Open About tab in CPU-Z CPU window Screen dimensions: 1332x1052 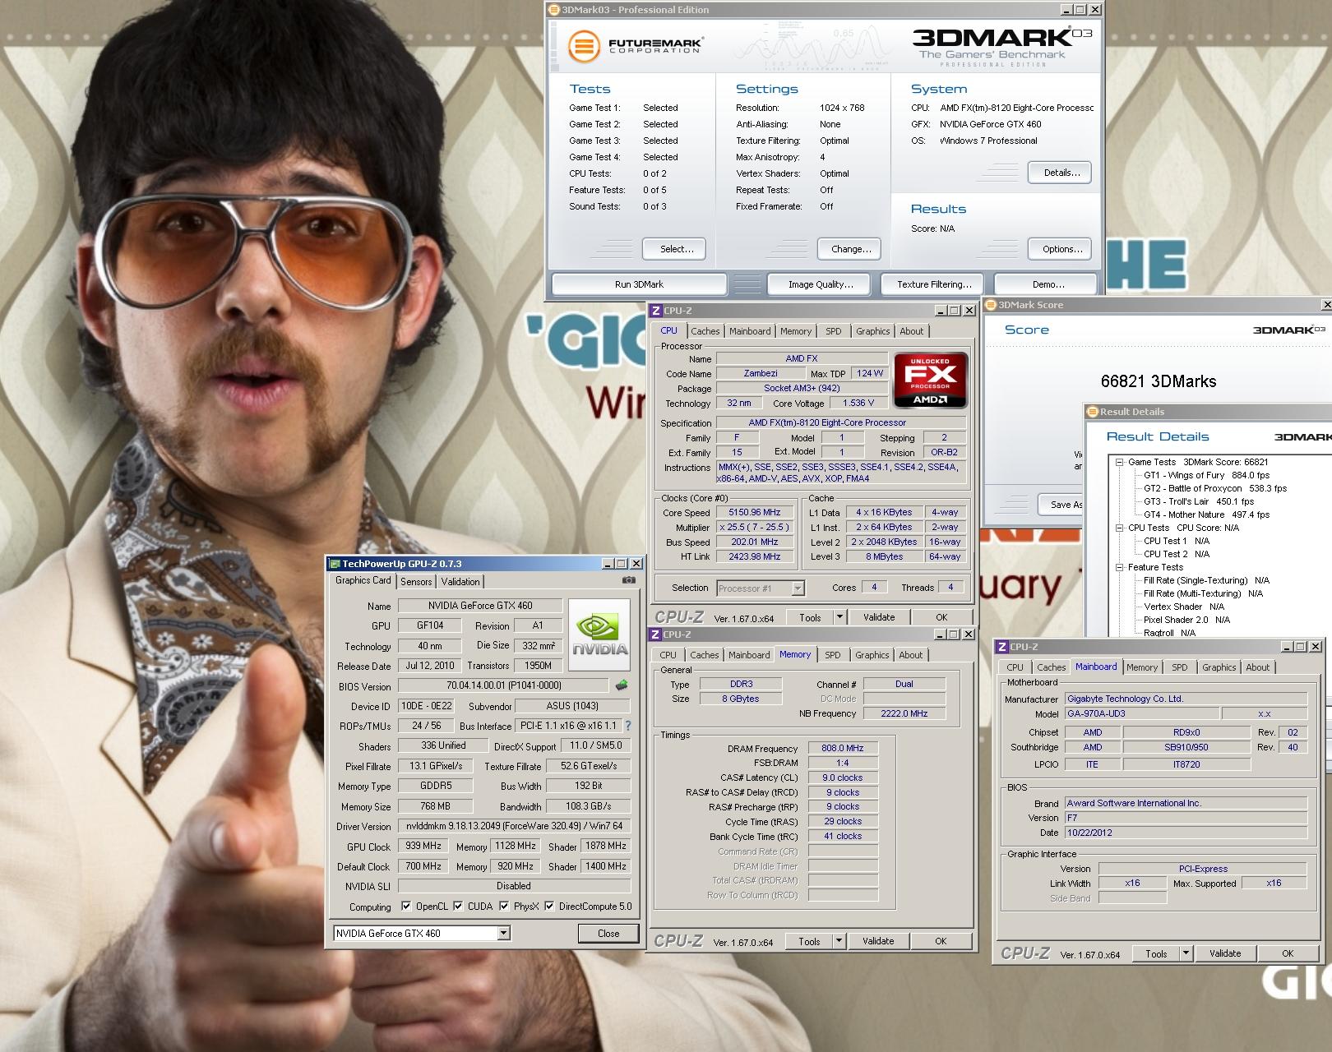(x=911, y=331)
